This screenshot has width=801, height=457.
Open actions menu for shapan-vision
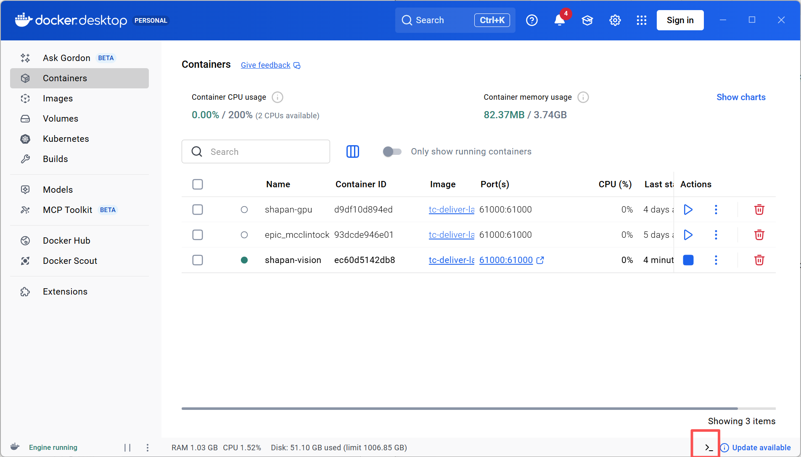[716, 260]
